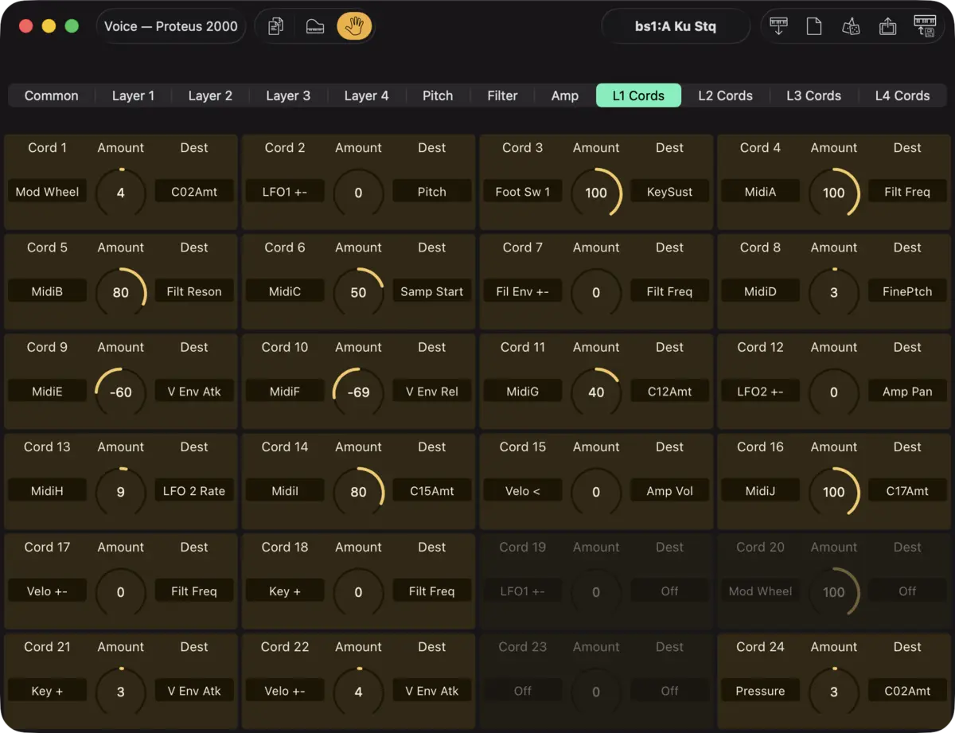Click the Cord 13 amount knob showing 9
Viewport: 955px width, 733px height.
121,492
